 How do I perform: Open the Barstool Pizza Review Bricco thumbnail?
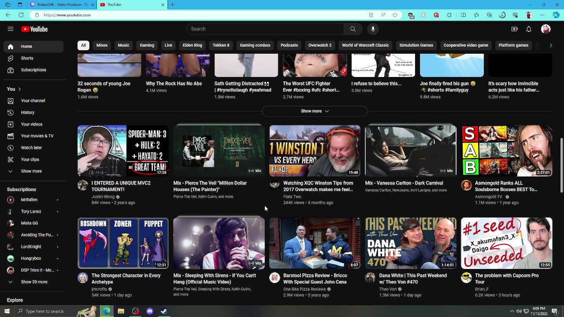(315, 243)
